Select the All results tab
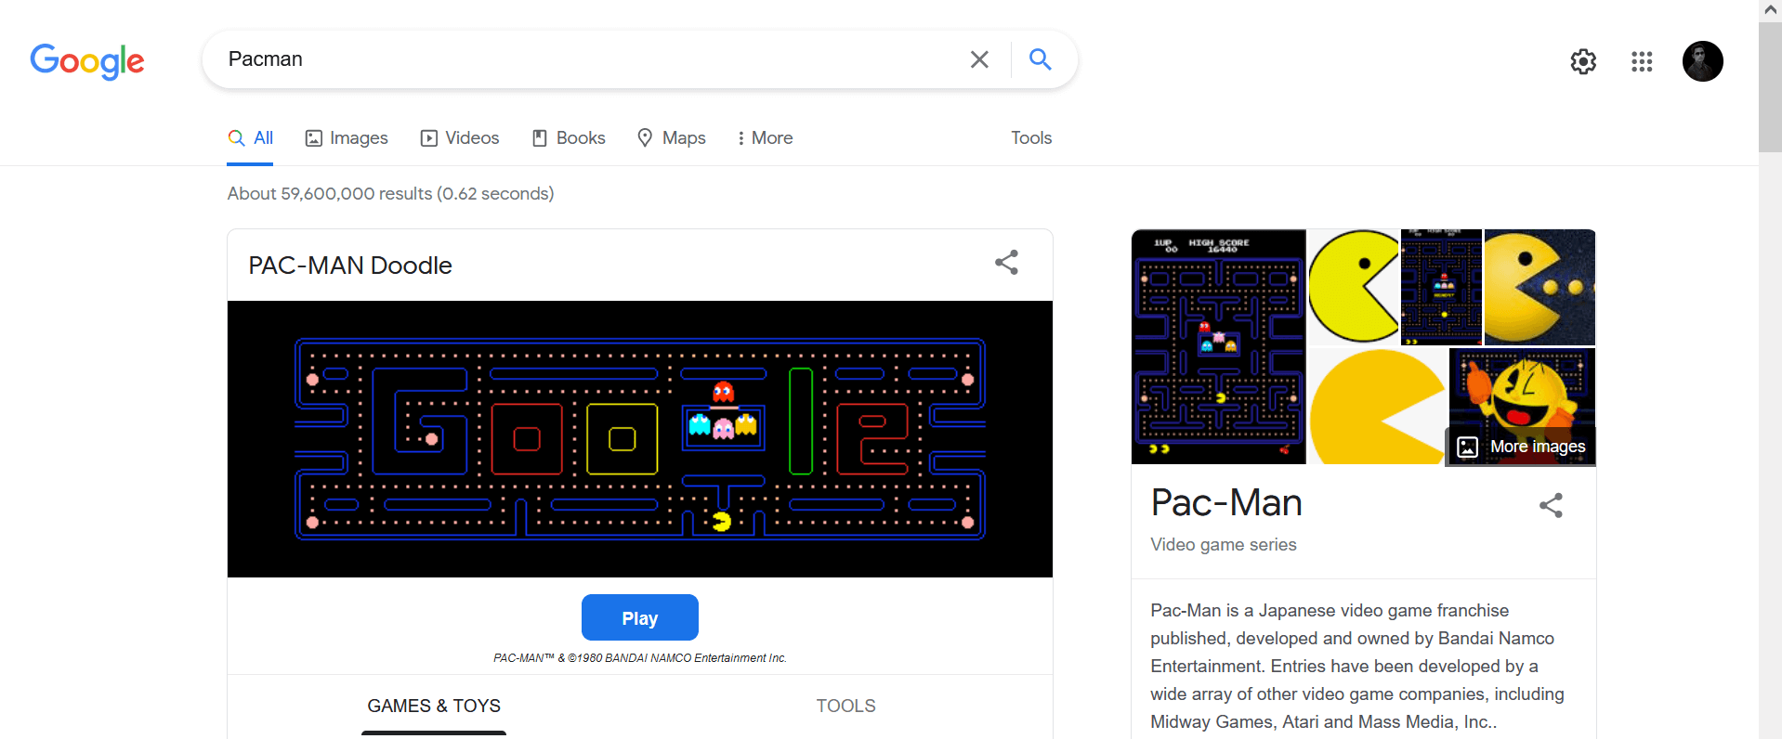 tap(251, 138)
